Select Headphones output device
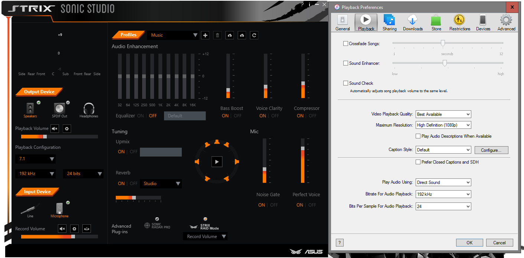 pyautogui.click(x=89, y=108)
